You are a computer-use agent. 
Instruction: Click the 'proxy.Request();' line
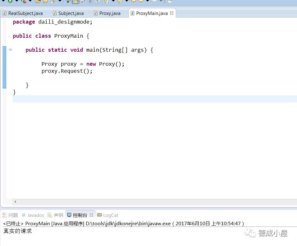pyautogui.click(x=67, y=71)
